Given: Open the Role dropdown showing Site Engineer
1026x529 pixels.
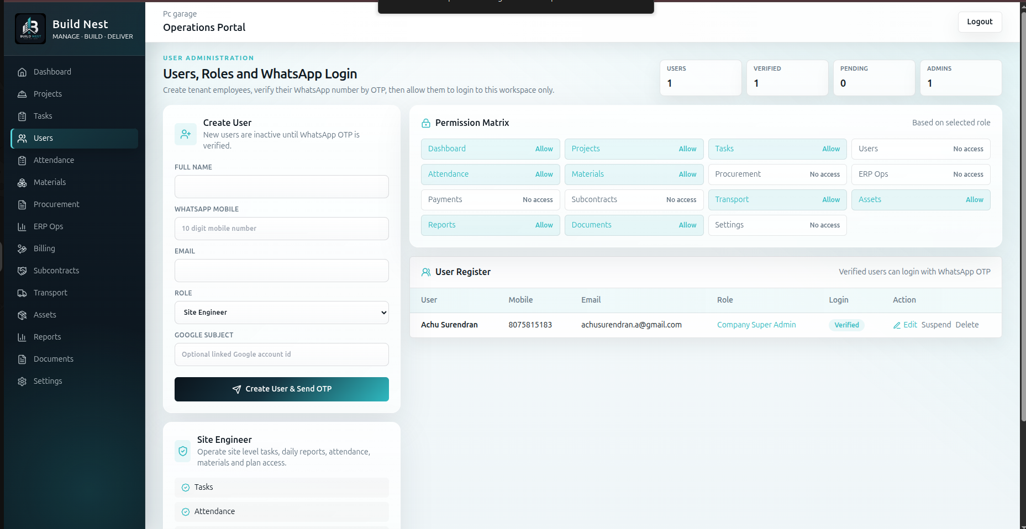Looking at the screenshot, I should point(282,313).
